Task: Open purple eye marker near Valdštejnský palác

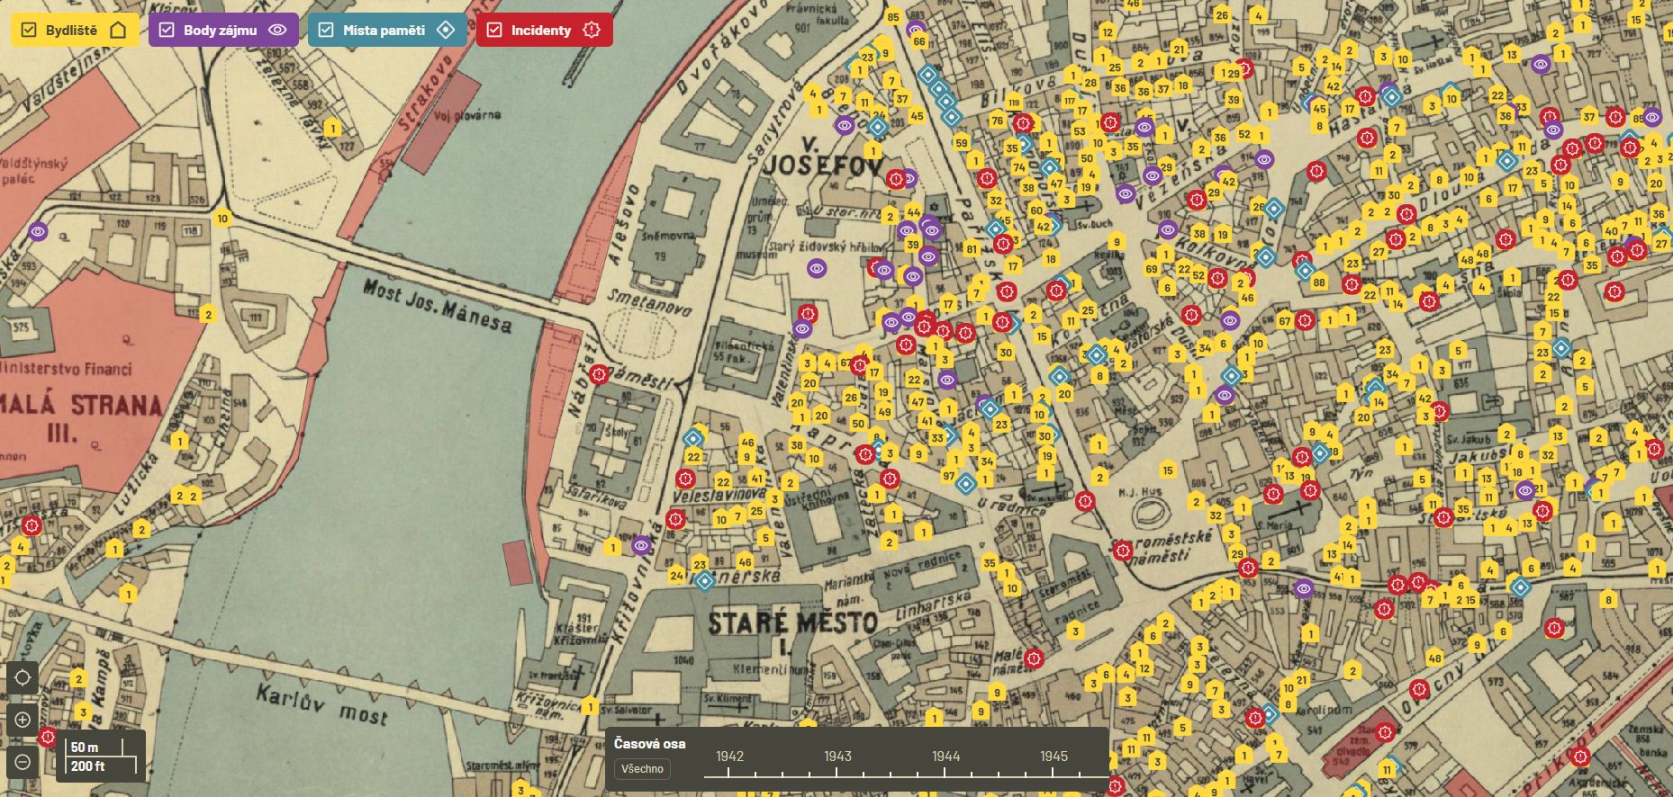Action: (x=38, y=231)
